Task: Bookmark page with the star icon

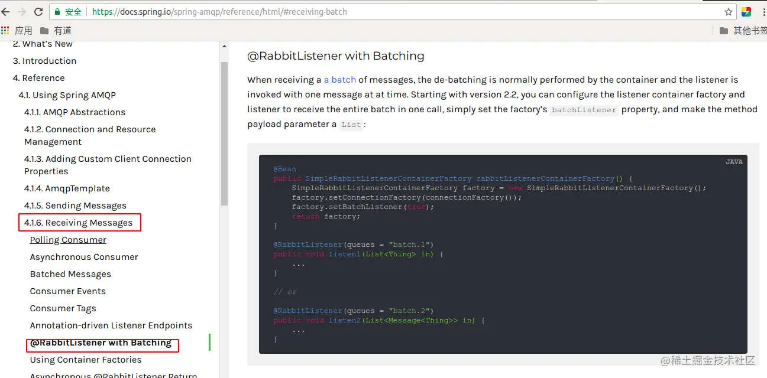Action: 729,12
